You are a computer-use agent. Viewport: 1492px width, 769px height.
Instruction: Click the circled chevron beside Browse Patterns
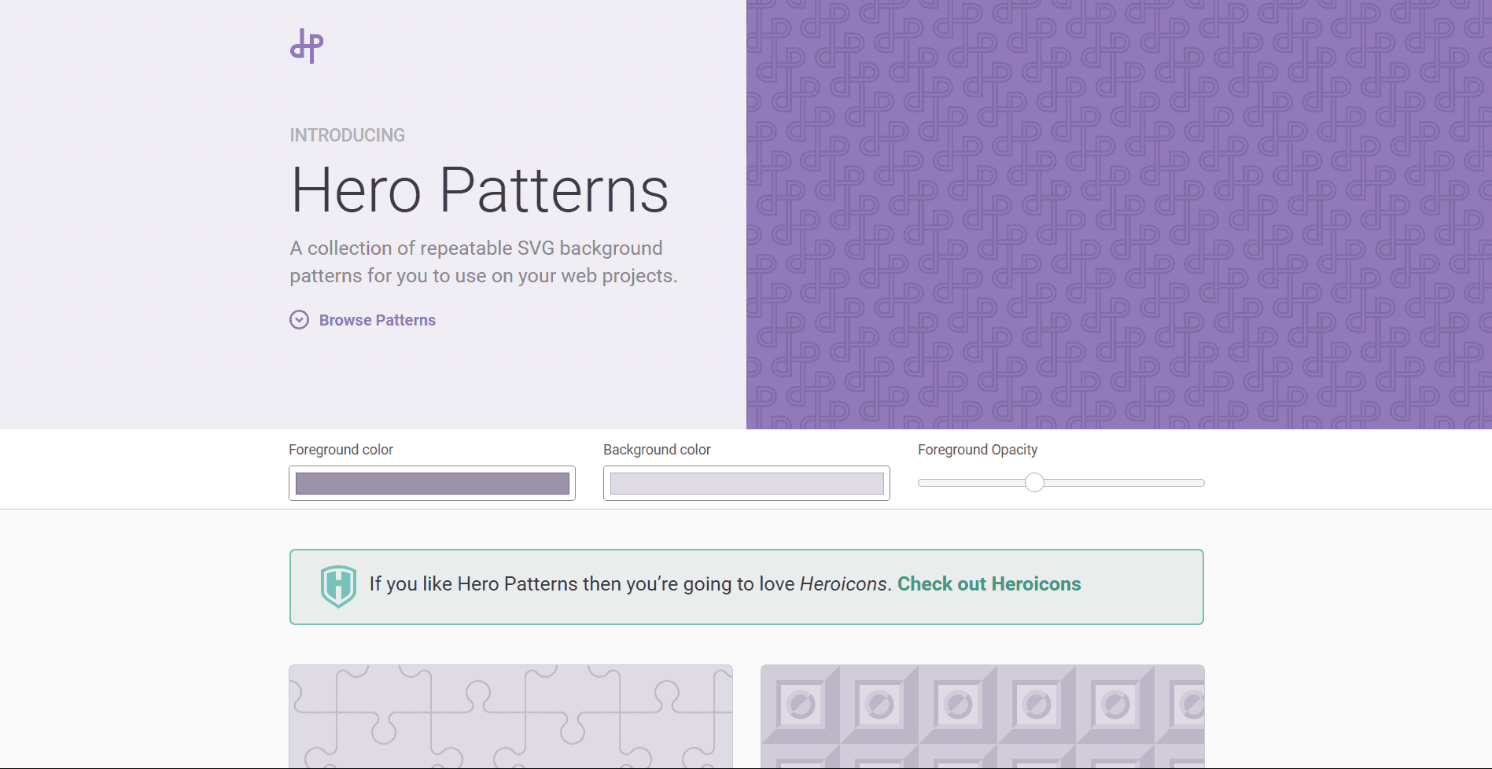coord(299,320)
